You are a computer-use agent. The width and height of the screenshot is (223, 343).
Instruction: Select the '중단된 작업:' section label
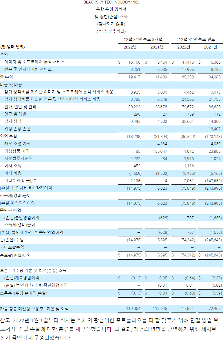(11, 211)
